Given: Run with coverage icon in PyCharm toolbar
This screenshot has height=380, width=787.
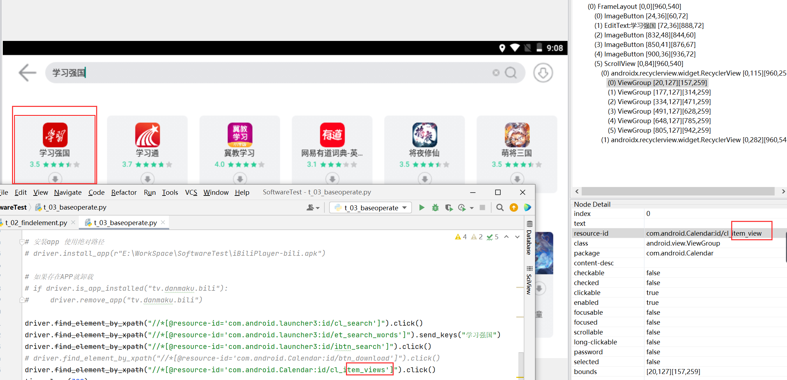Looking at the screenshot, I should pyautogui.click(x=449, y=207).
